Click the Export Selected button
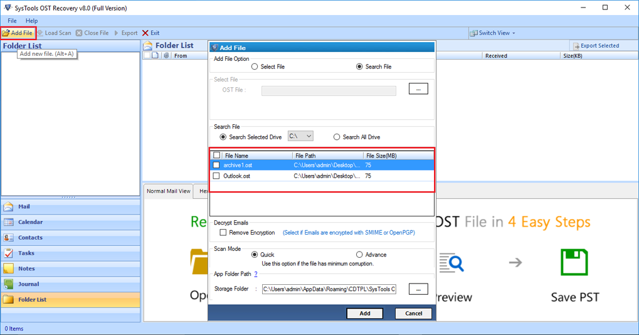The width and height of the screenshot is (639, 335). point(596,46)
